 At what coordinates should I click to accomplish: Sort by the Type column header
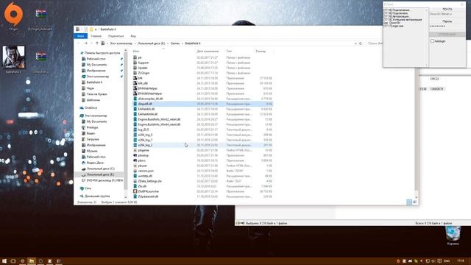229,52
